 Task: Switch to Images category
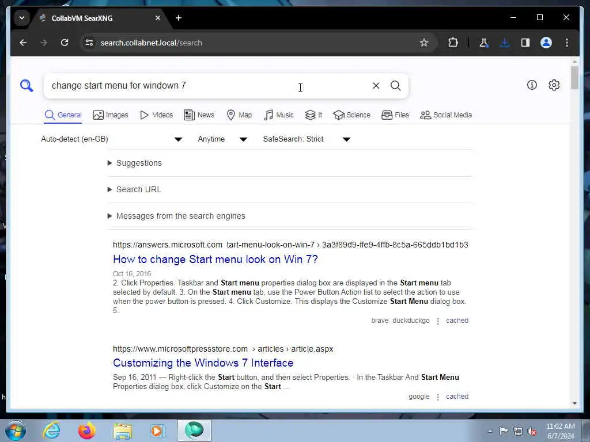click(110, 115)
